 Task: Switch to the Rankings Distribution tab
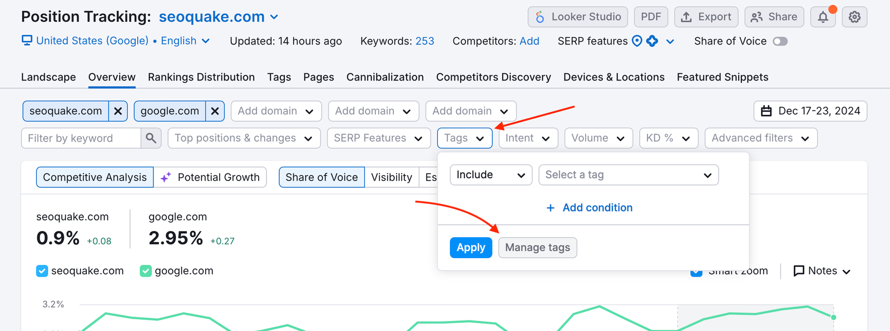[x=201, y=77]
